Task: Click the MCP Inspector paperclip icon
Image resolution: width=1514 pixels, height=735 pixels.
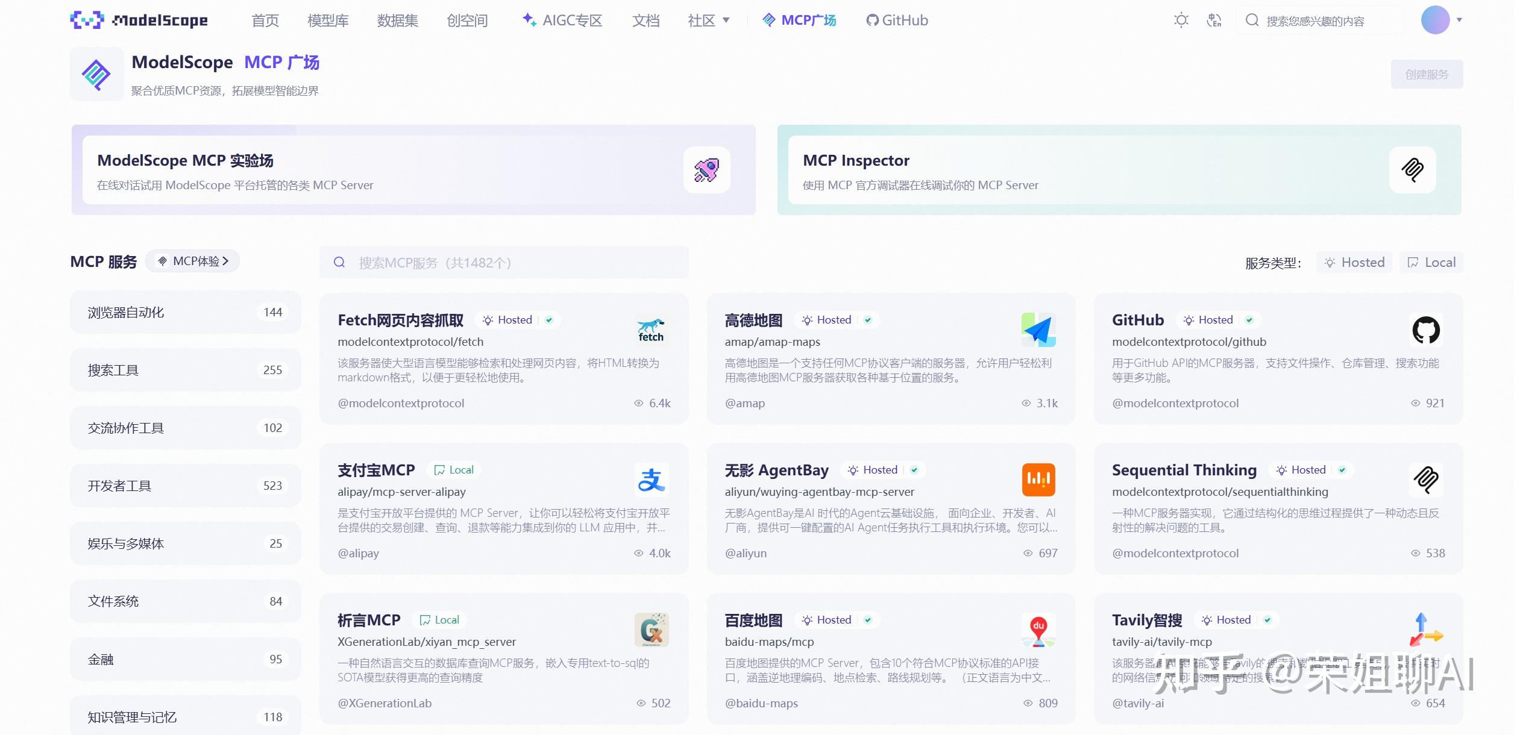Action: pyautogui.click(x=1412, y=170)
